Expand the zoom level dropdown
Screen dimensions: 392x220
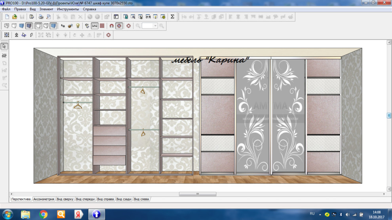(x=155, y=26)
